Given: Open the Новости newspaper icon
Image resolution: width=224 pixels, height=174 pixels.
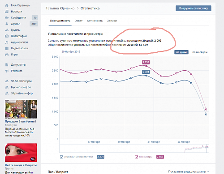Looking at the screenshot, I should pos(7,12).
